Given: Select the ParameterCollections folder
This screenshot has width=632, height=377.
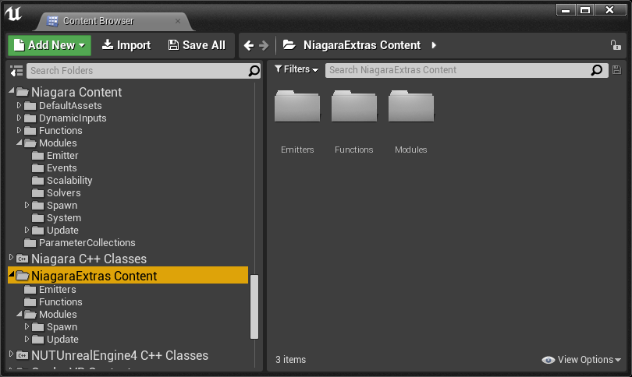Looking at the screenshot, I should coord(87,242).
